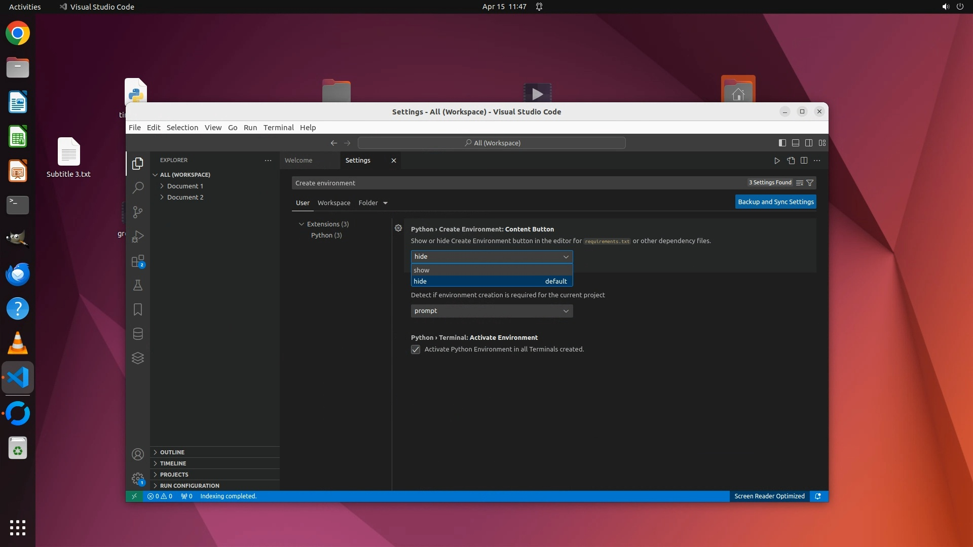Open the Bookmarks view in activity bar

pos(137,309)
